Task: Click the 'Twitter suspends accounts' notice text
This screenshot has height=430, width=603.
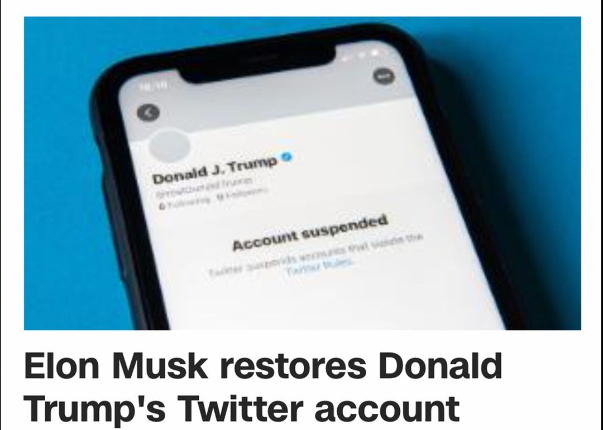Action: coord(315,257)
